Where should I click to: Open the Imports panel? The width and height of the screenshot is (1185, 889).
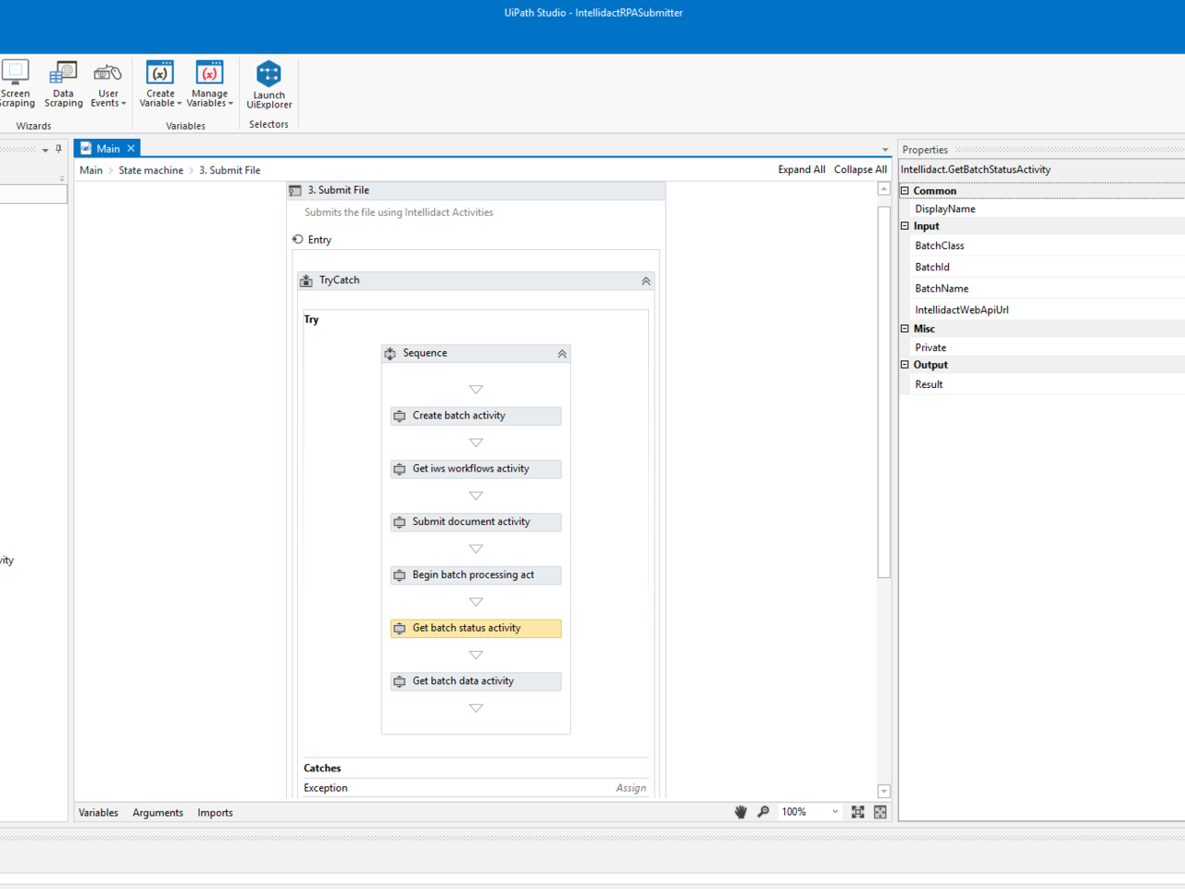click(215, 813)
